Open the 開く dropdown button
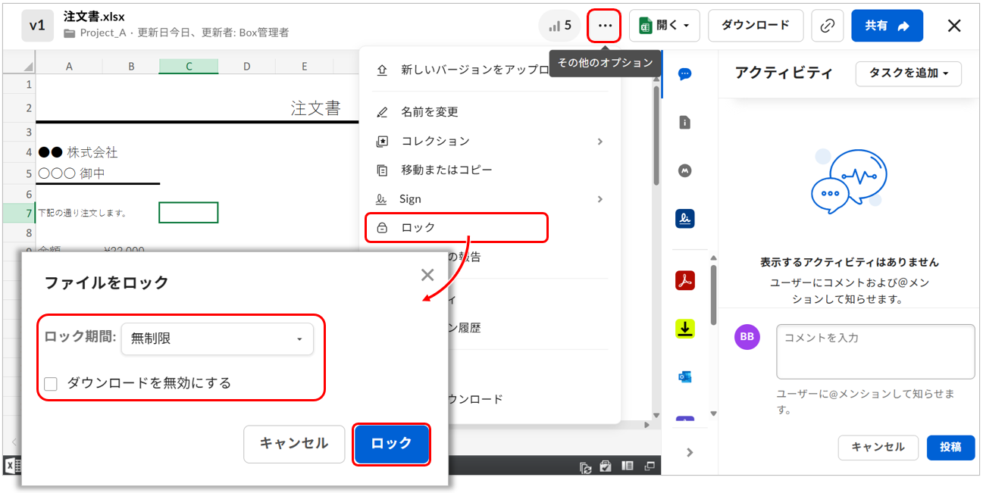 point(665,26)
